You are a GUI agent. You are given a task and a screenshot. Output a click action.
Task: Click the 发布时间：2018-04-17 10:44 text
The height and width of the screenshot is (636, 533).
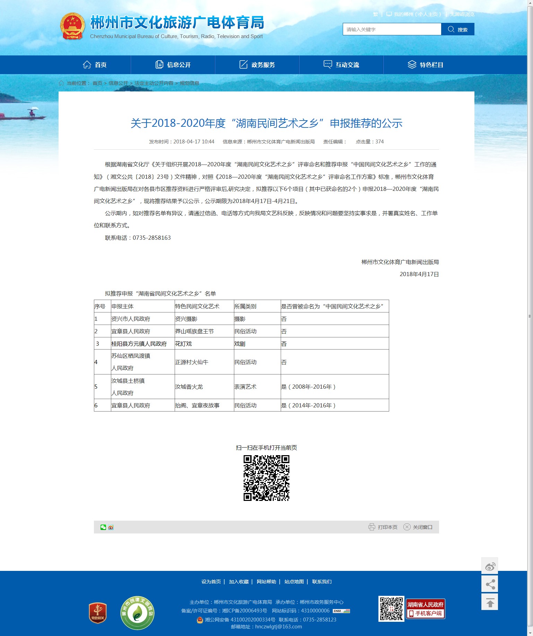click(x=182, y=142)
